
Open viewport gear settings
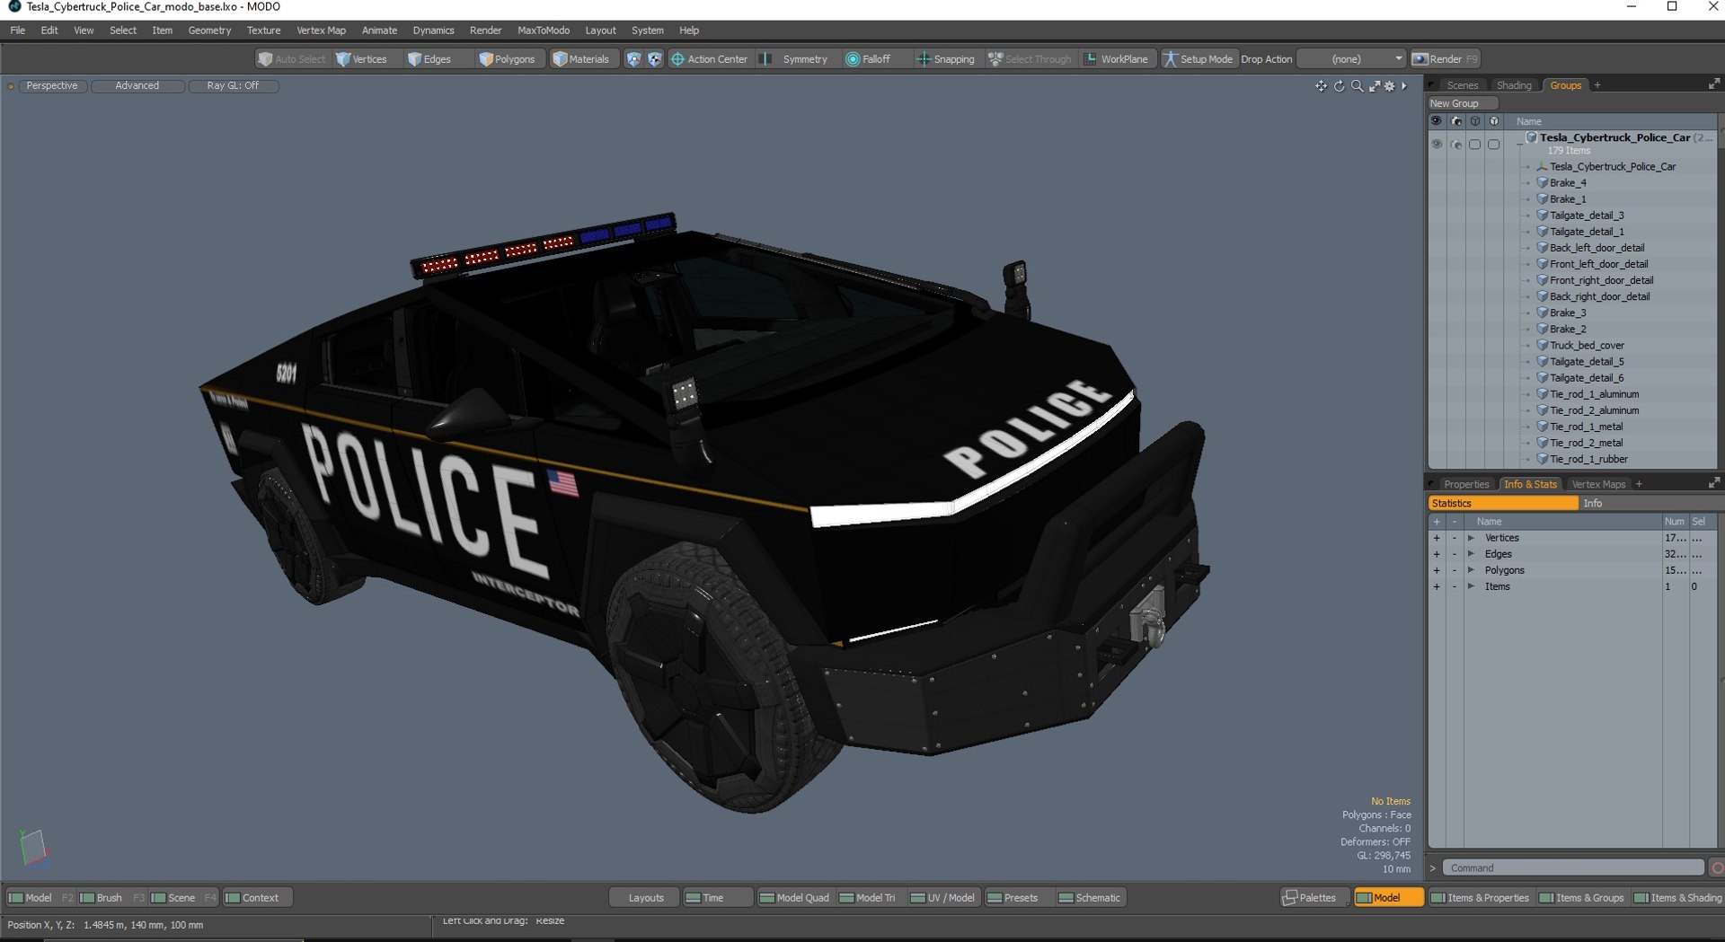(x=1390, y=86)
